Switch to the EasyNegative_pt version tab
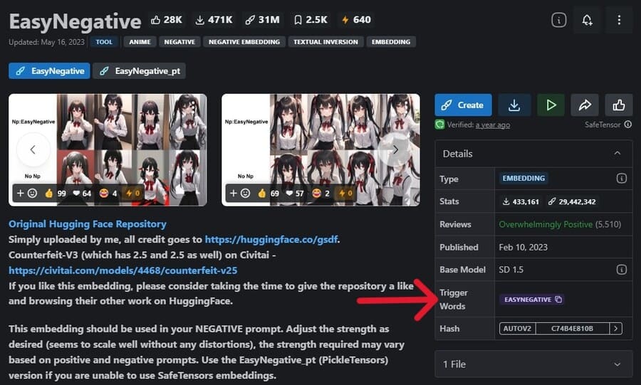 pyautogui.click(x=140, y=70)
